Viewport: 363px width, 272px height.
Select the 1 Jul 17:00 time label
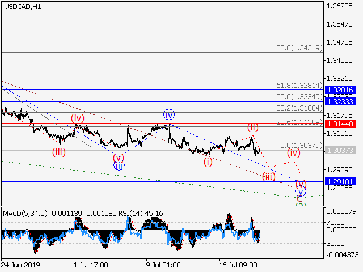click(x=91, y=265)
